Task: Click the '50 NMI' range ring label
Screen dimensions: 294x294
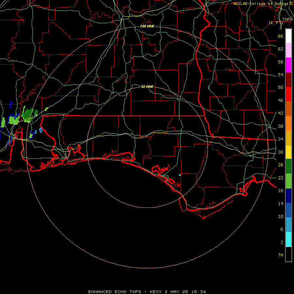Action: pyautogui.click(x=147, y=87)
